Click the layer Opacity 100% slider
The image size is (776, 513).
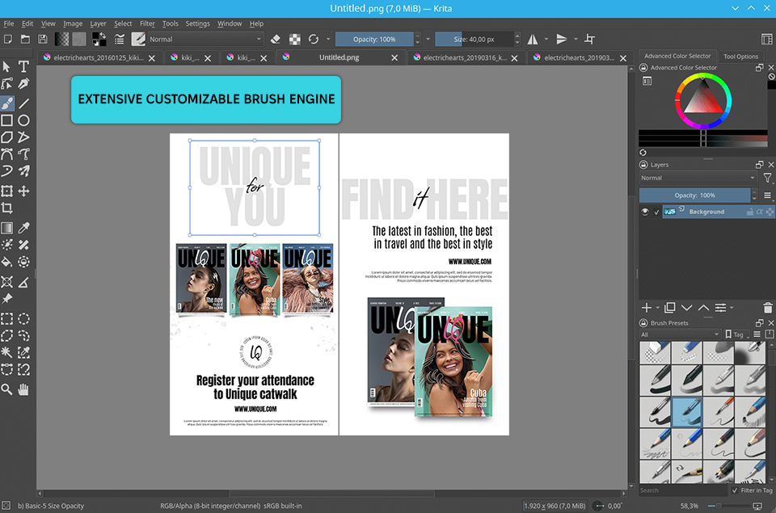tap(695, 196)
